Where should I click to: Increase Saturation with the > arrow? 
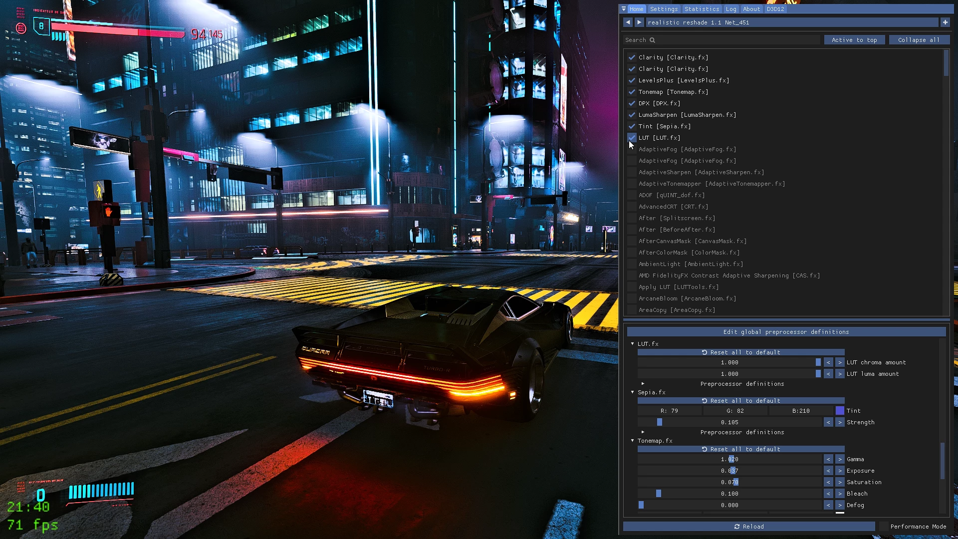pyautogui.click(x=840, y=482)
